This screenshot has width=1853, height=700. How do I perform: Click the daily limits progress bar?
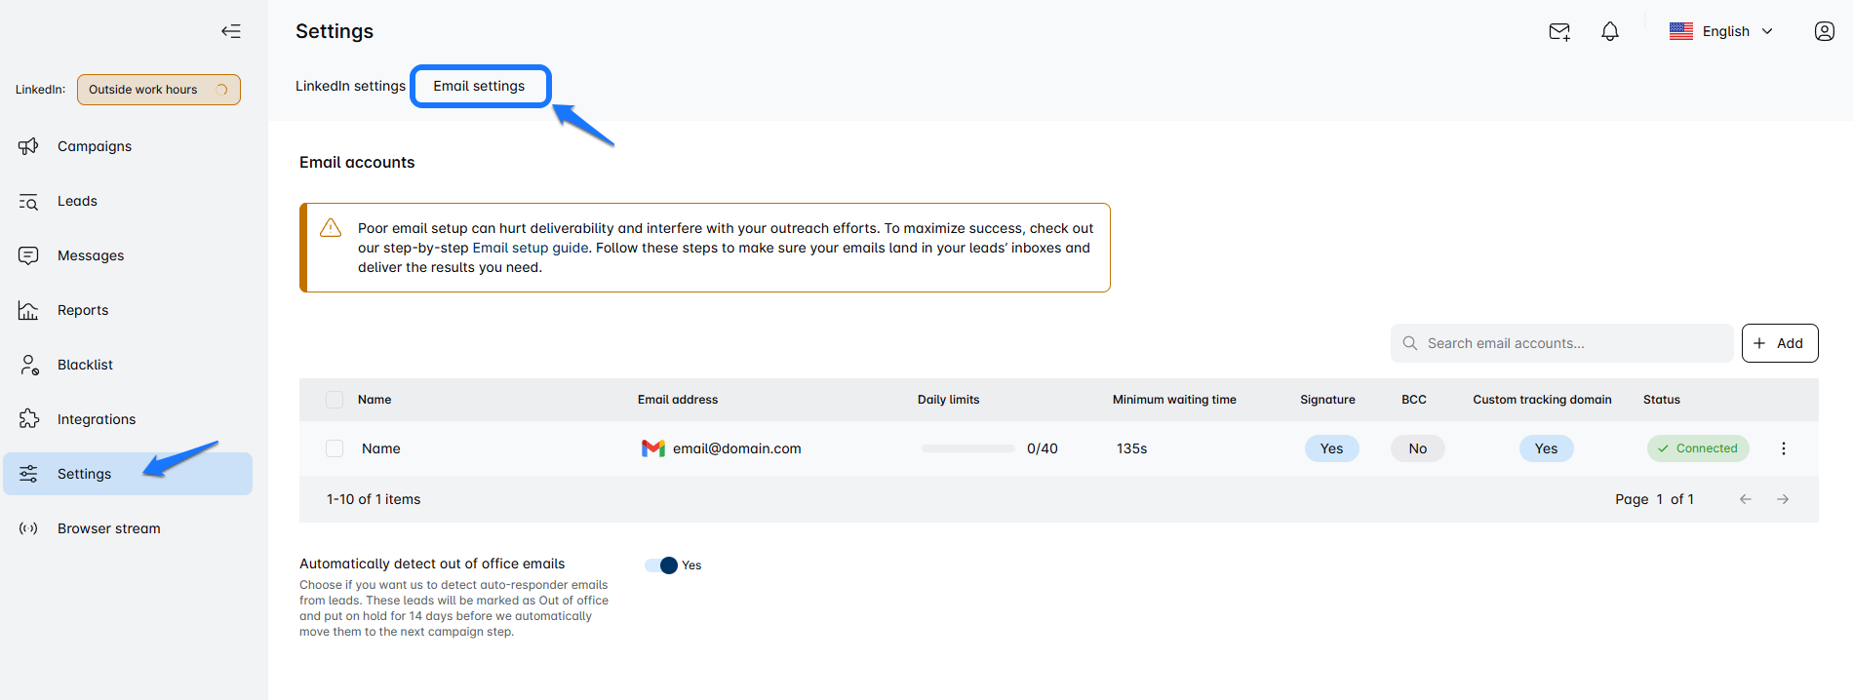pyautogui.click(x=967, y=448)
